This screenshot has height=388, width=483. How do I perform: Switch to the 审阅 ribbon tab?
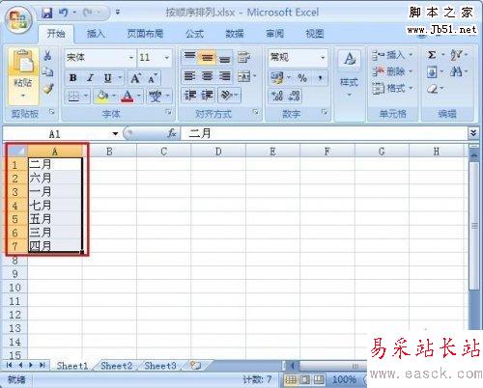274,34
